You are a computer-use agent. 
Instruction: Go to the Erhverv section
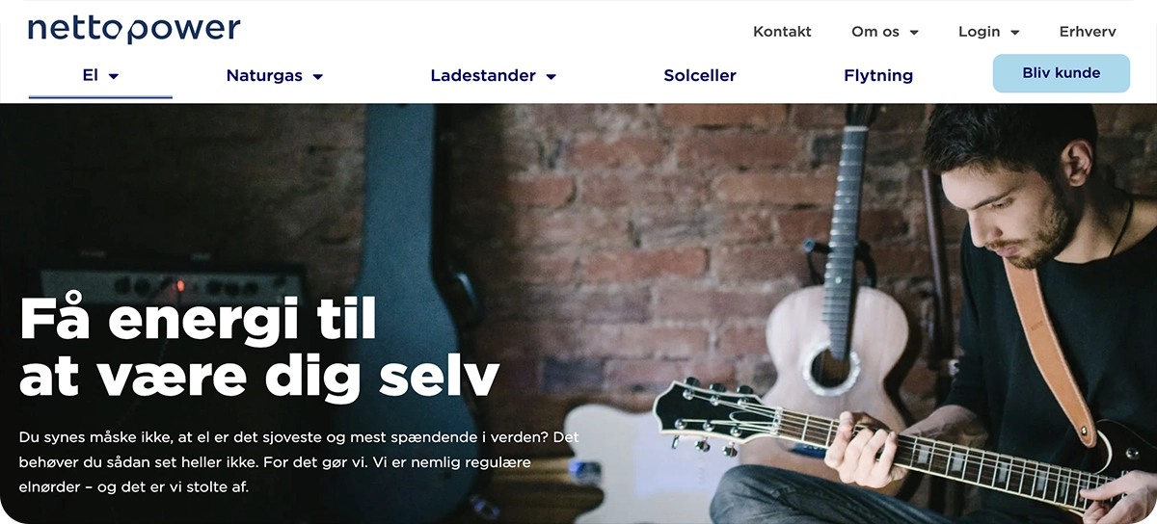tap(1088, 32)
